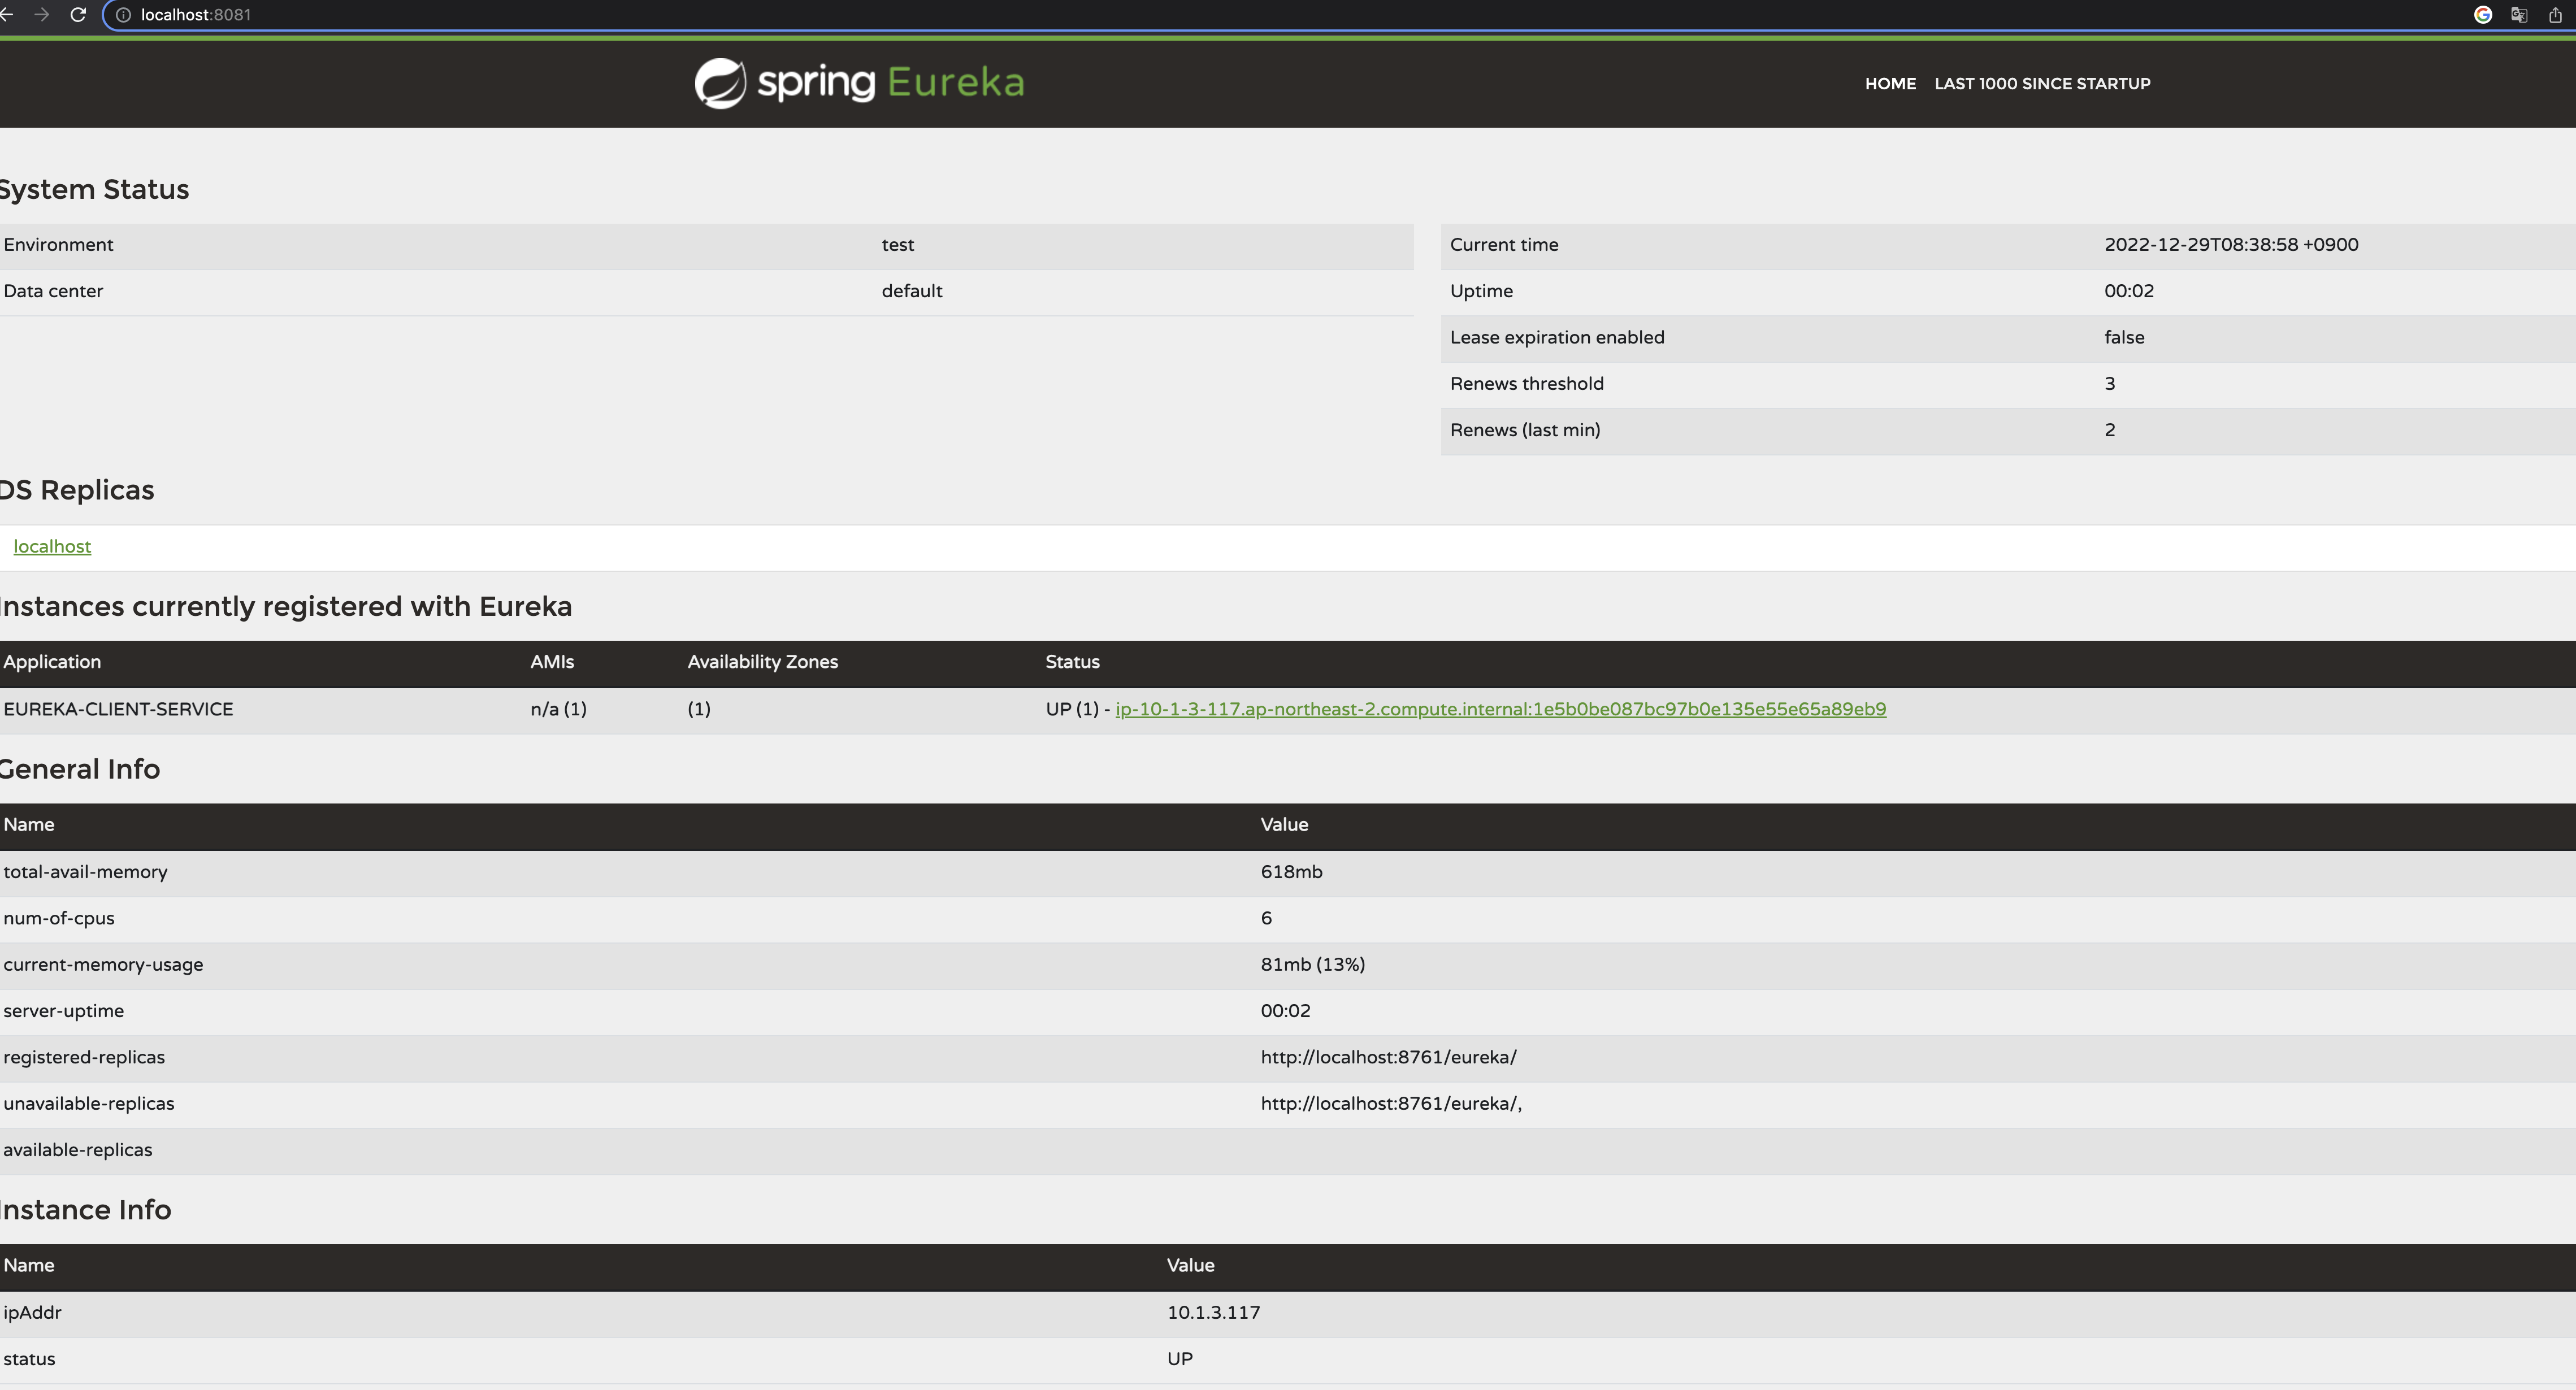Viewport: 2576px width, 1390px height.
Task: Click the available-replicas row label
Action: pos(77,1150)
